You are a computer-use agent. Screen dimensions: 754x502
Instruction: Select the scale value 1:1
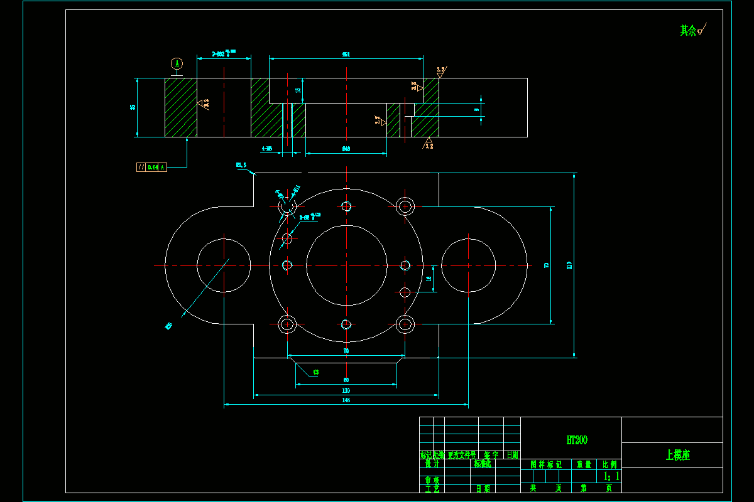pos(611,476)
